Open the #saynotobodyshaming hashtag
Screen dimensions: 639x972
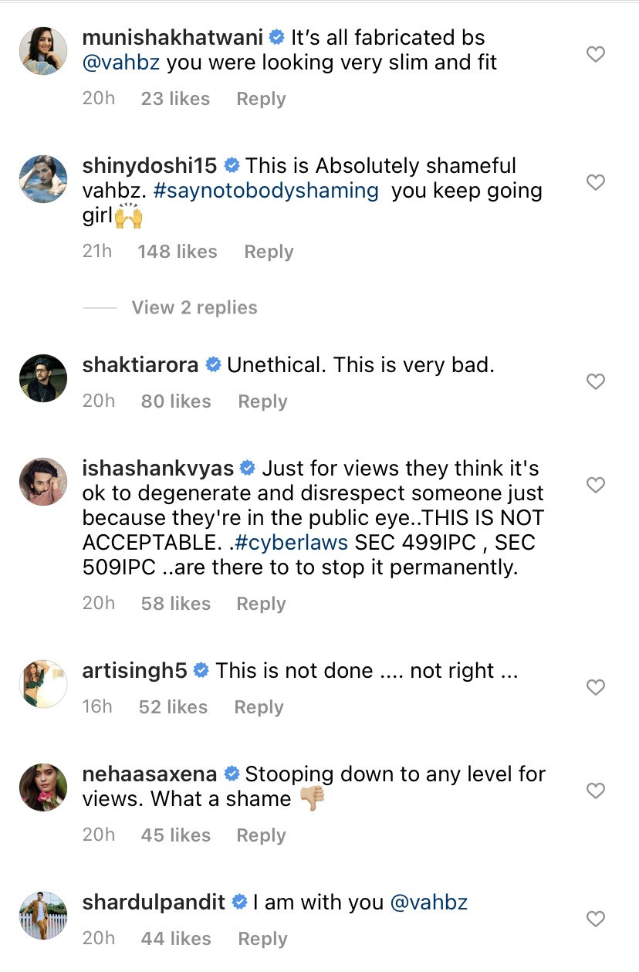265,191
